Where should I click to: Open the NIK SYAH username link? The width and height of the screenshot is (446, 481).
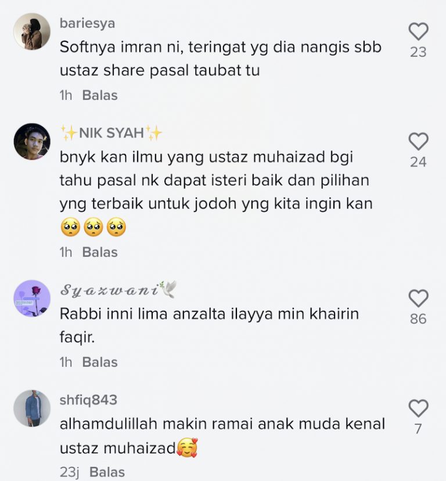click(111, 133)
